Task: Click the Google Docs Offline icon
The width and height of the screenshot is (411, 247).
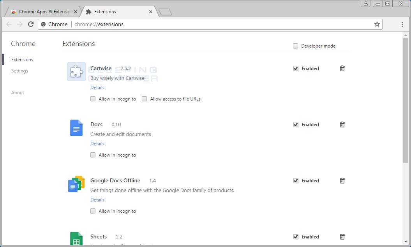Action: (x=76, y=184)
